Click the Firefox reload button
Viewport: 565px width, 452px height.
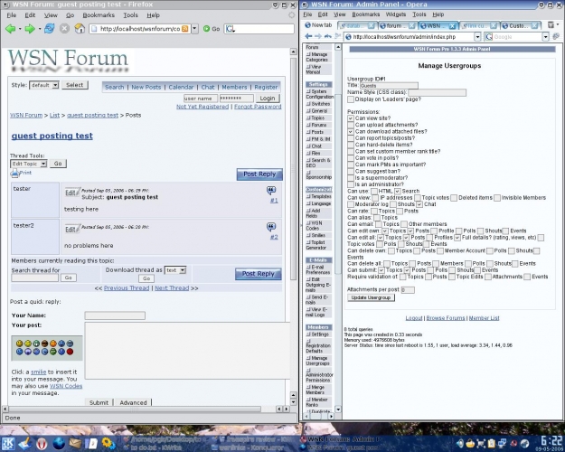pos(49,29)
